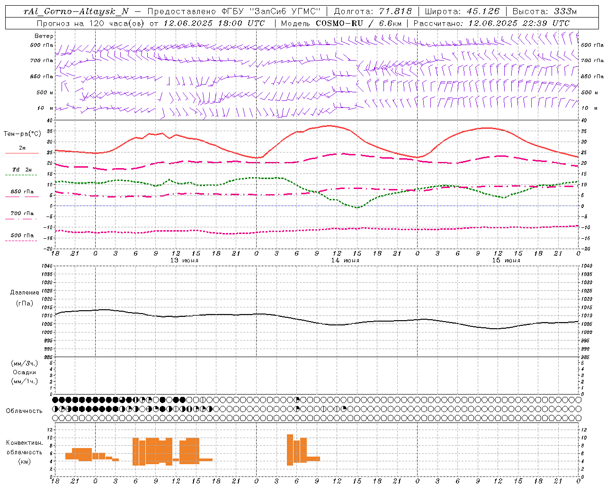Click the dashed line sample under Td 2м
606x485 pixels.
click(21, 175)
